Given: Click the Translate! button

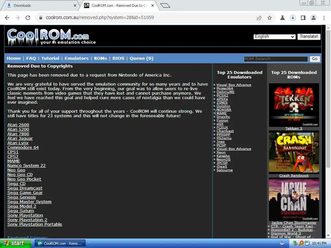Looking at the screenshot, I should [x=309, y=36].
